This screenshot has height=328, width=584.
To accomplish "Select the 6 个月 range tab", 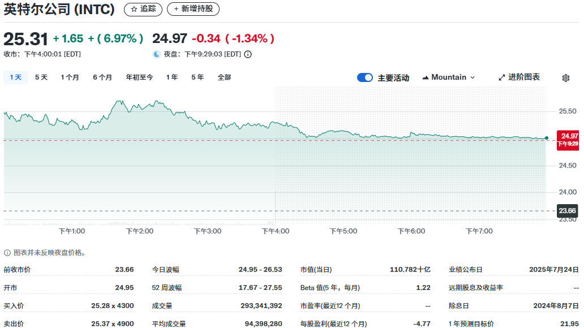I will coord(102,77).
